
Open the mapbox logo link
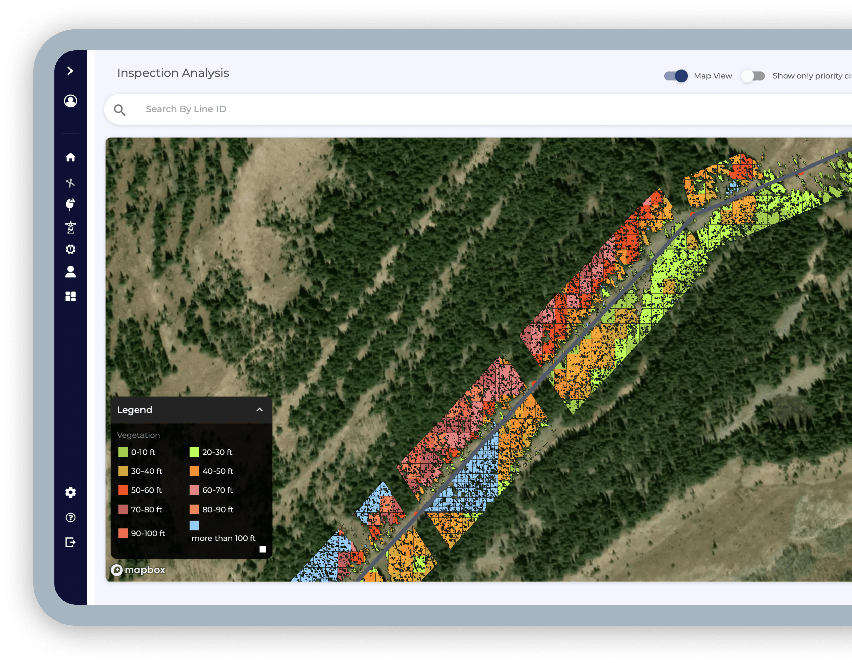tap(138, 570)
